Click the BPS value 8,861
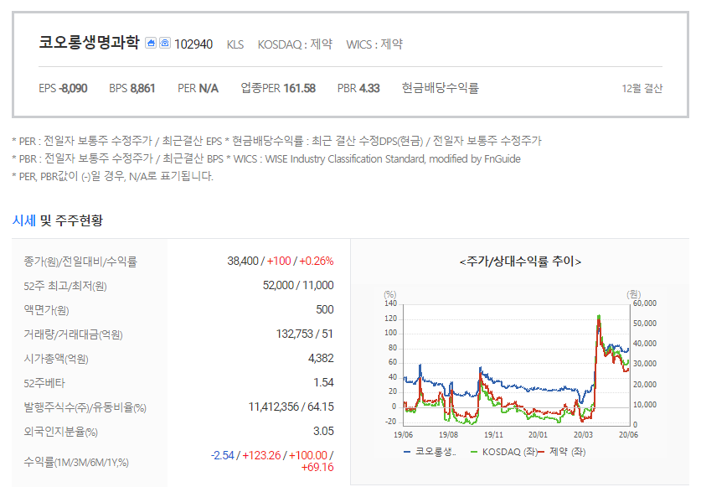Viewport: 701px width, 487px height. pos(142,88)
